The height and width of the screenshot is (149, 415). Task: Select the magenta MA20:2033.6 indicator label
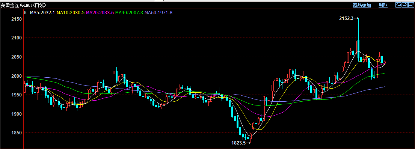[x=100, y=12]
